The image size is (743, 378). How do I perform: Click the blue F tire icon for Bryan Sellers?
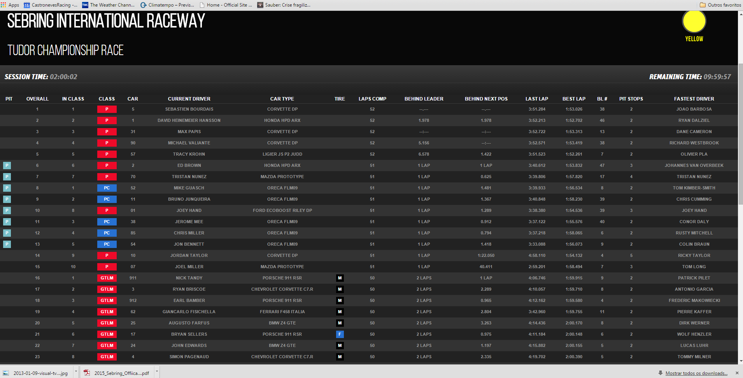pyautogui.click(x=340, y=334)
